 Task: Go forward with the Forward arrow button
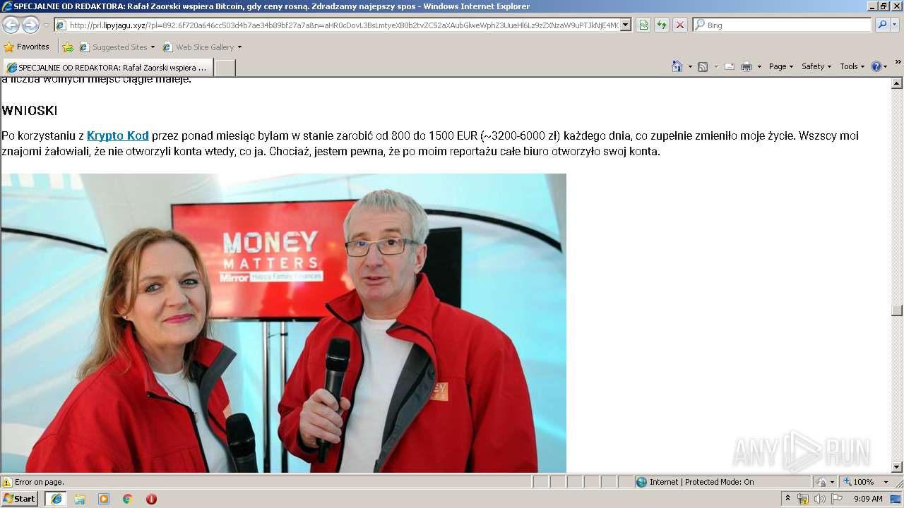pos(30,25)
